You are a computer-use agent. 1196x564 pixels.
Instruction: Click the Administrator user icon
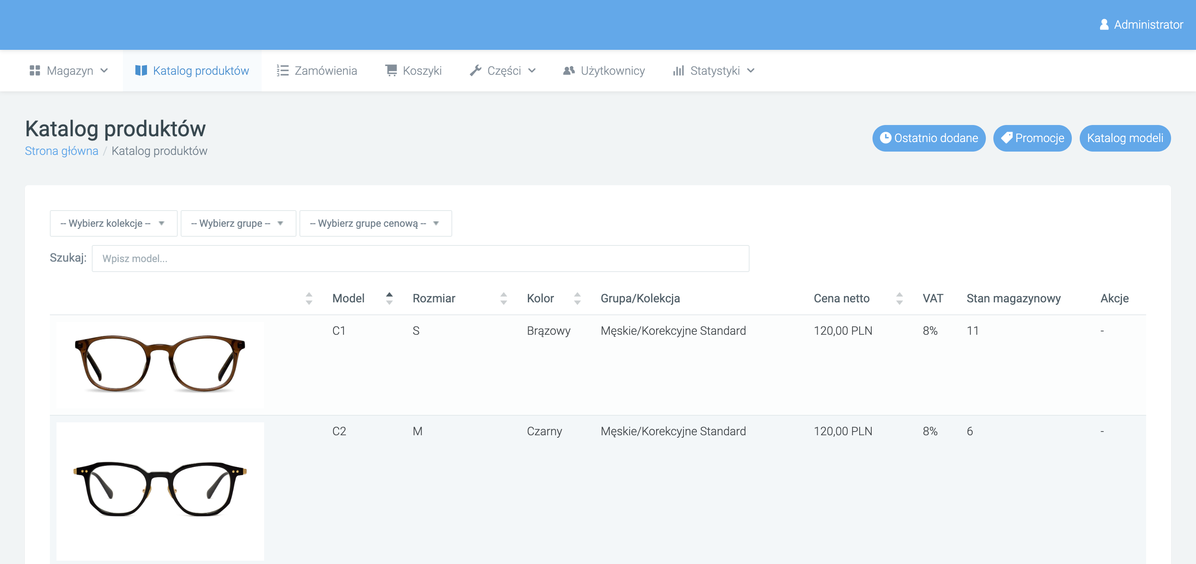[x=1104, y=25]
